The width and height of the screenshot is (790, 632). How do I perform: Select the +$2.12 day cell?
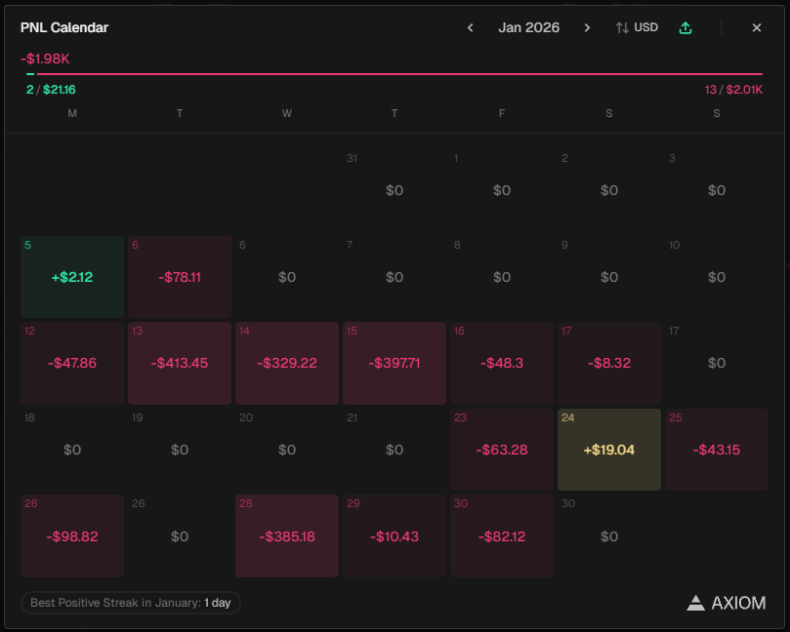[72, 277]
